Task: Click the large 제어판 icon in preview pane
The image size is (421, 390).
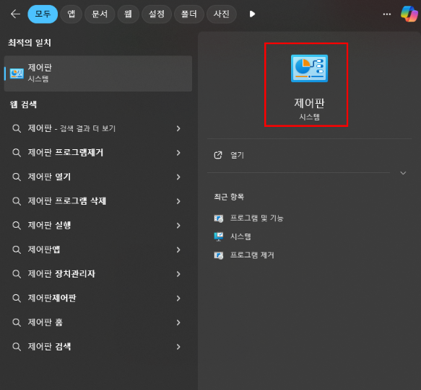Action: [309, 68]
